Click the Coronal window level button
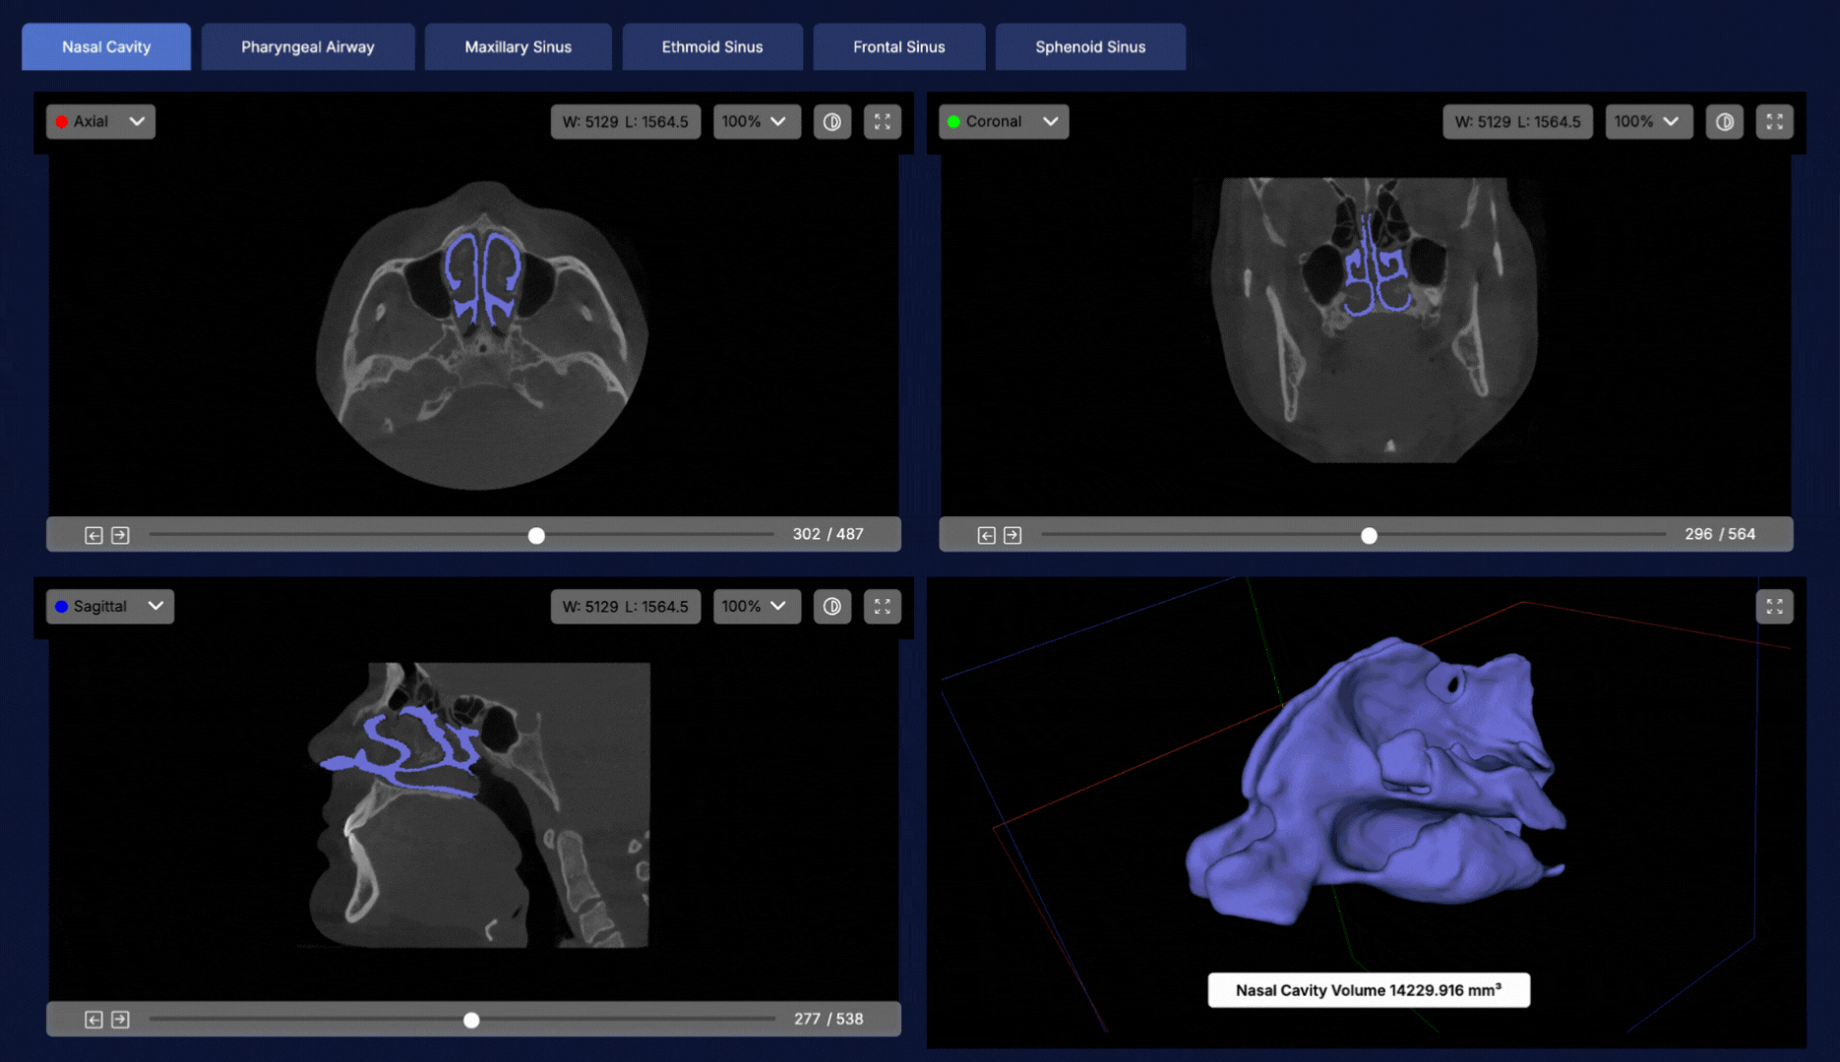Screen dimensions: 1840x1062 click(1516, 122)
